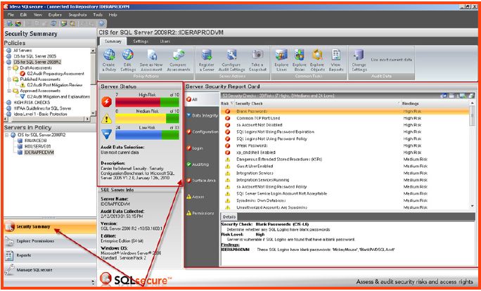
Task: Click the navigation pane overflow chevron
Action: tap(94, 282)
